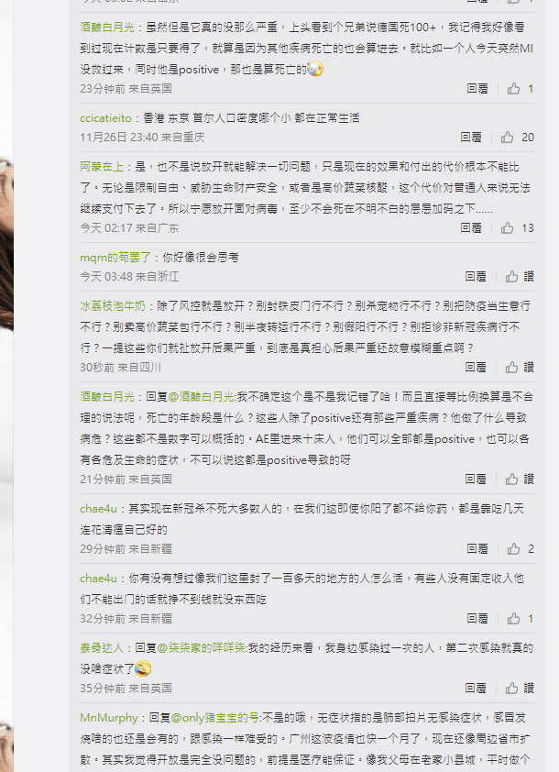Open 阿蒙在上 username link

(x=102, y=167)
